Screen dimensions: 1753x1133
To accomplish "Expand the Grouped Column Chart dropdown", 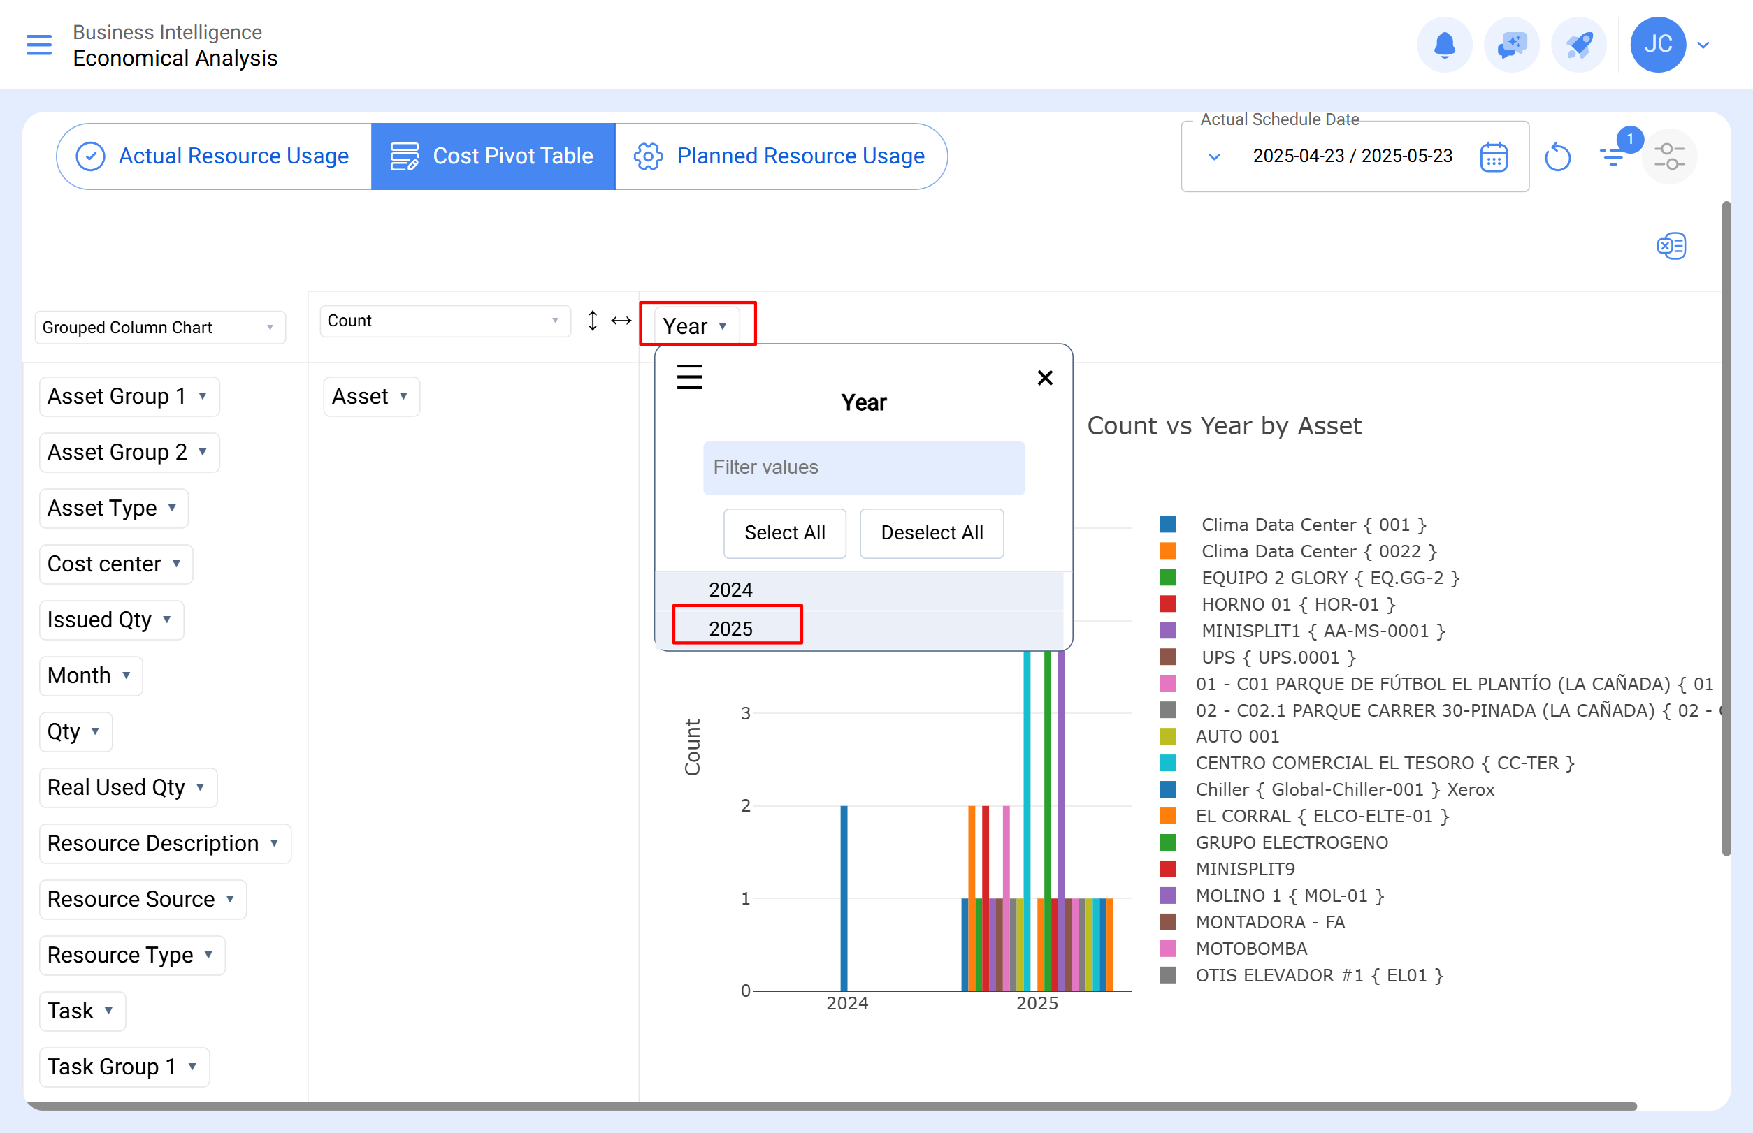I will (160, 328).
